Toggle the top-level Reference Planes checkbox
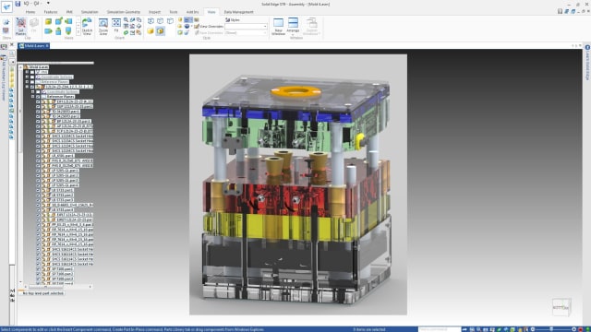This screenshot has height=332, width=591. [x=32, y=82]
